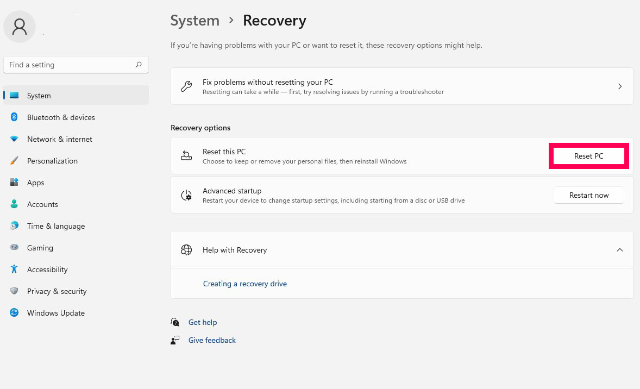Click the Network wifi icon in sidebar
This screenshot has width=640, height=389.
click(14, 139)
